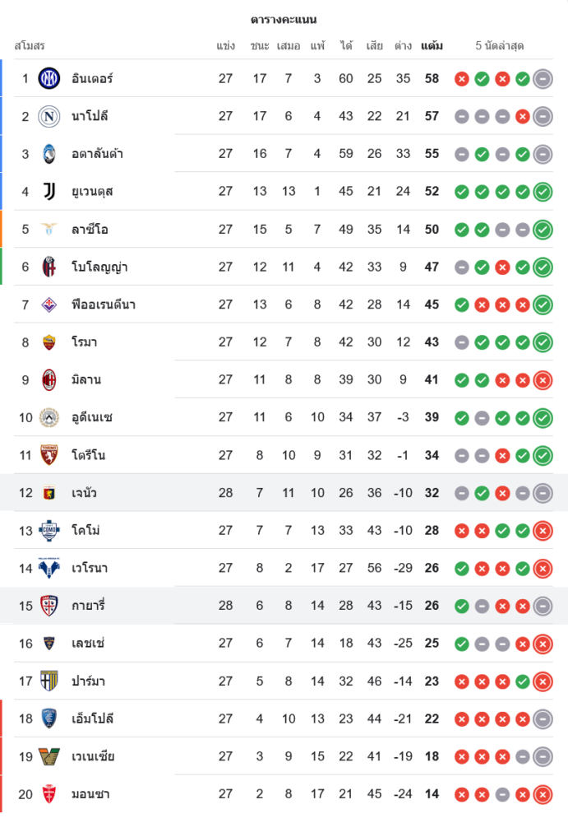Click the Napoli club crest
Screen dimensions: 568x823
click(x=49, y=116)
